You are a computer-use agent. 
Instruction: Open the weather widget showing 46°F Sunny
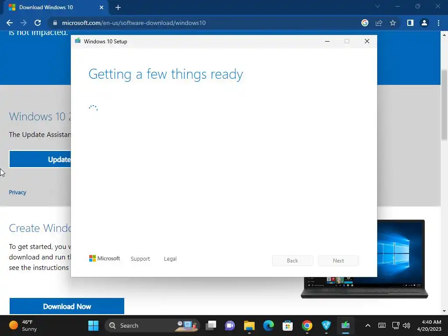(23, 325)
